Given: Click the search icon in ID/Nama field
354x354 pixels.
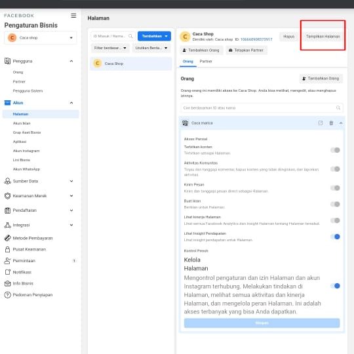Looking at the screenshot, I should [130, 36].
